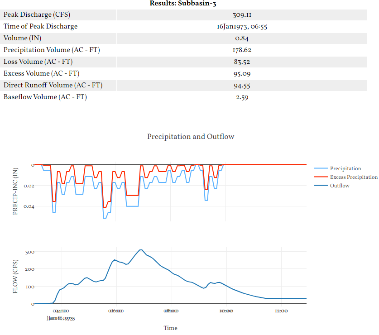Click the 300 tick on flow axis
Image resolution: width=379 pixels, height=335 pixels.
[30, 252]
